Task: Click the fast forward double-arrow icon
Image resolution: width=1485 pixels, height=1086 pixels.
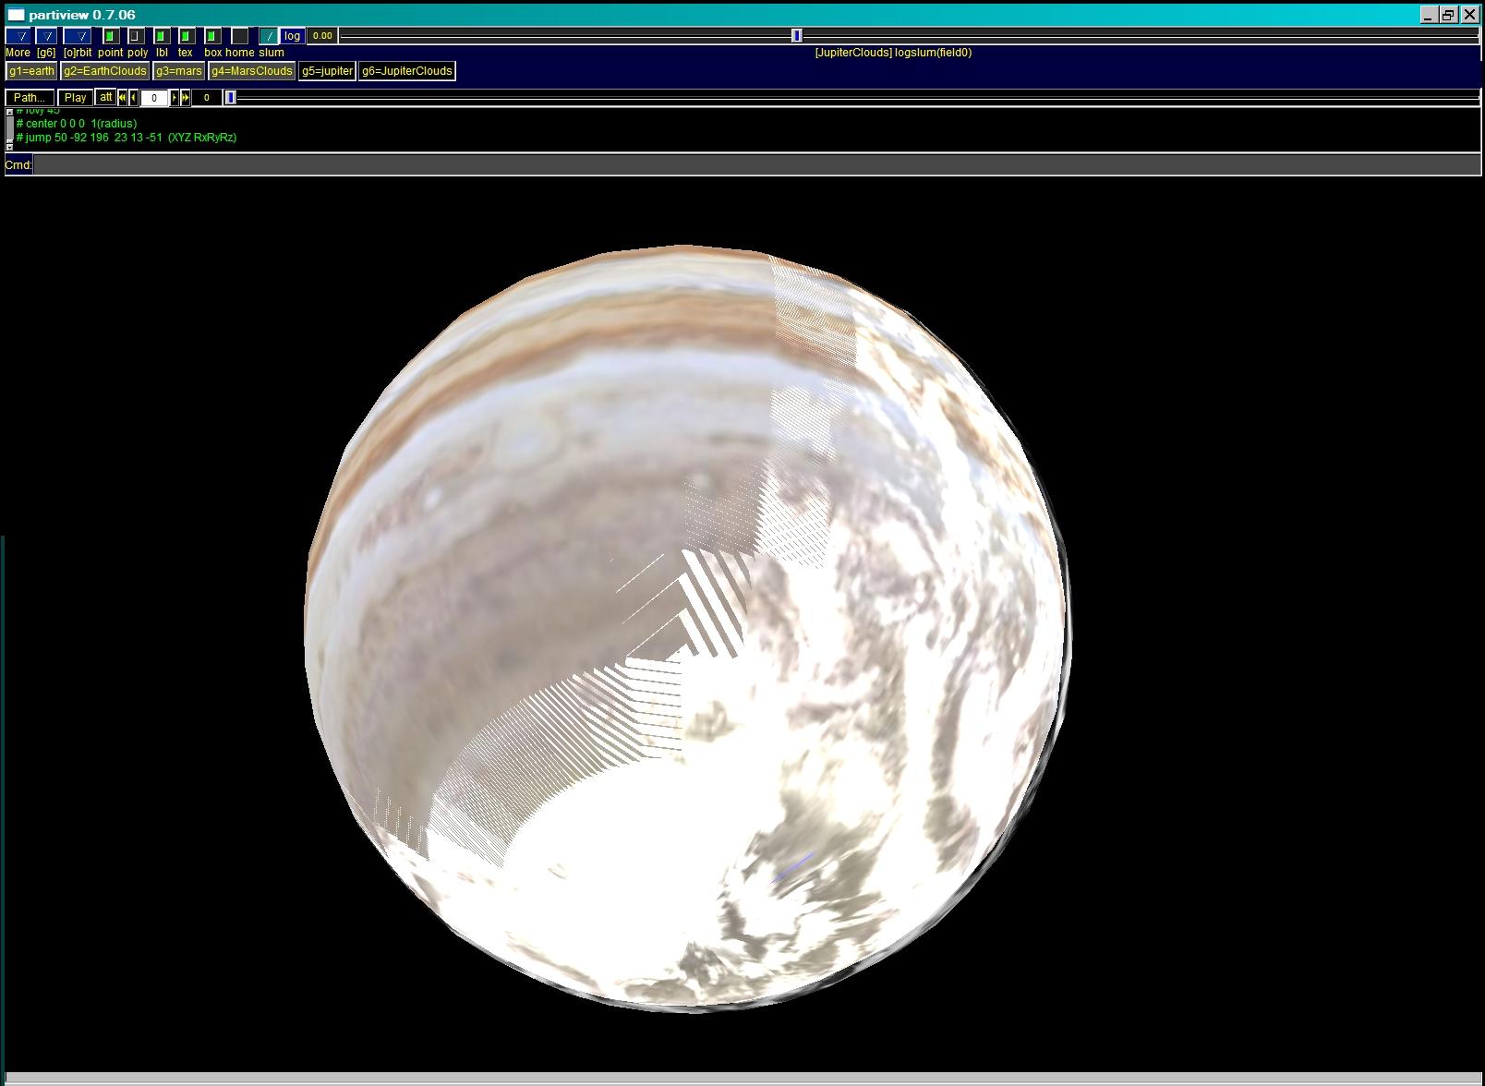Action: point(186,97)
